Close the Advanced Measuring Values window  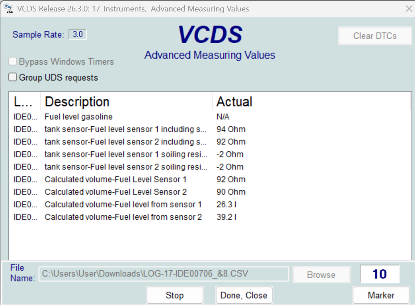tap(409, 9)
